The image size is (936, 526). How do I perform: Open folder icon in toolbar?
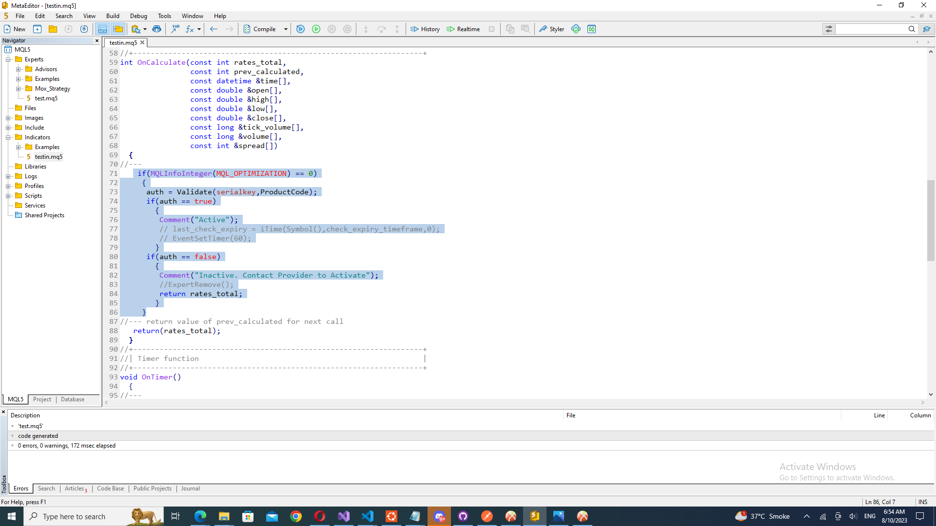pyautogui.click(x=53, y=29)
